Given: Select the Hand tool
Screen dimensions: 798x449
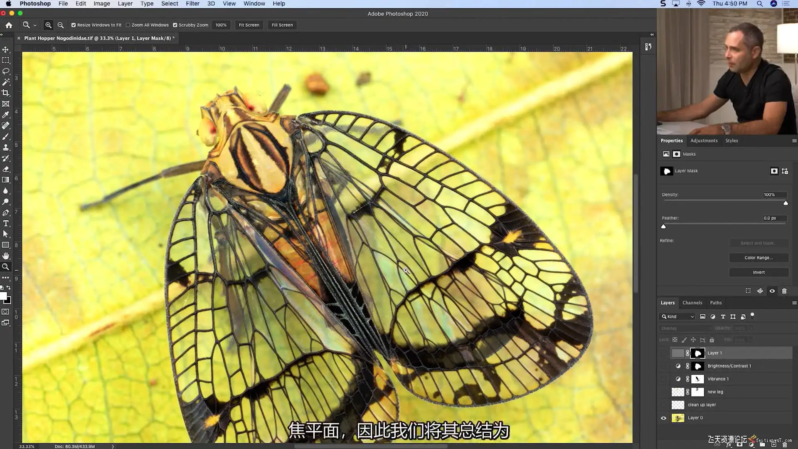Looking at the screenshot, I should click(x=6, y=256).
